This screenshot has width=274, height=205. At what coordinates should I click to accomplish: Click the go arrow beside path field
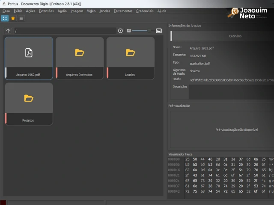[x=120, y=31]
